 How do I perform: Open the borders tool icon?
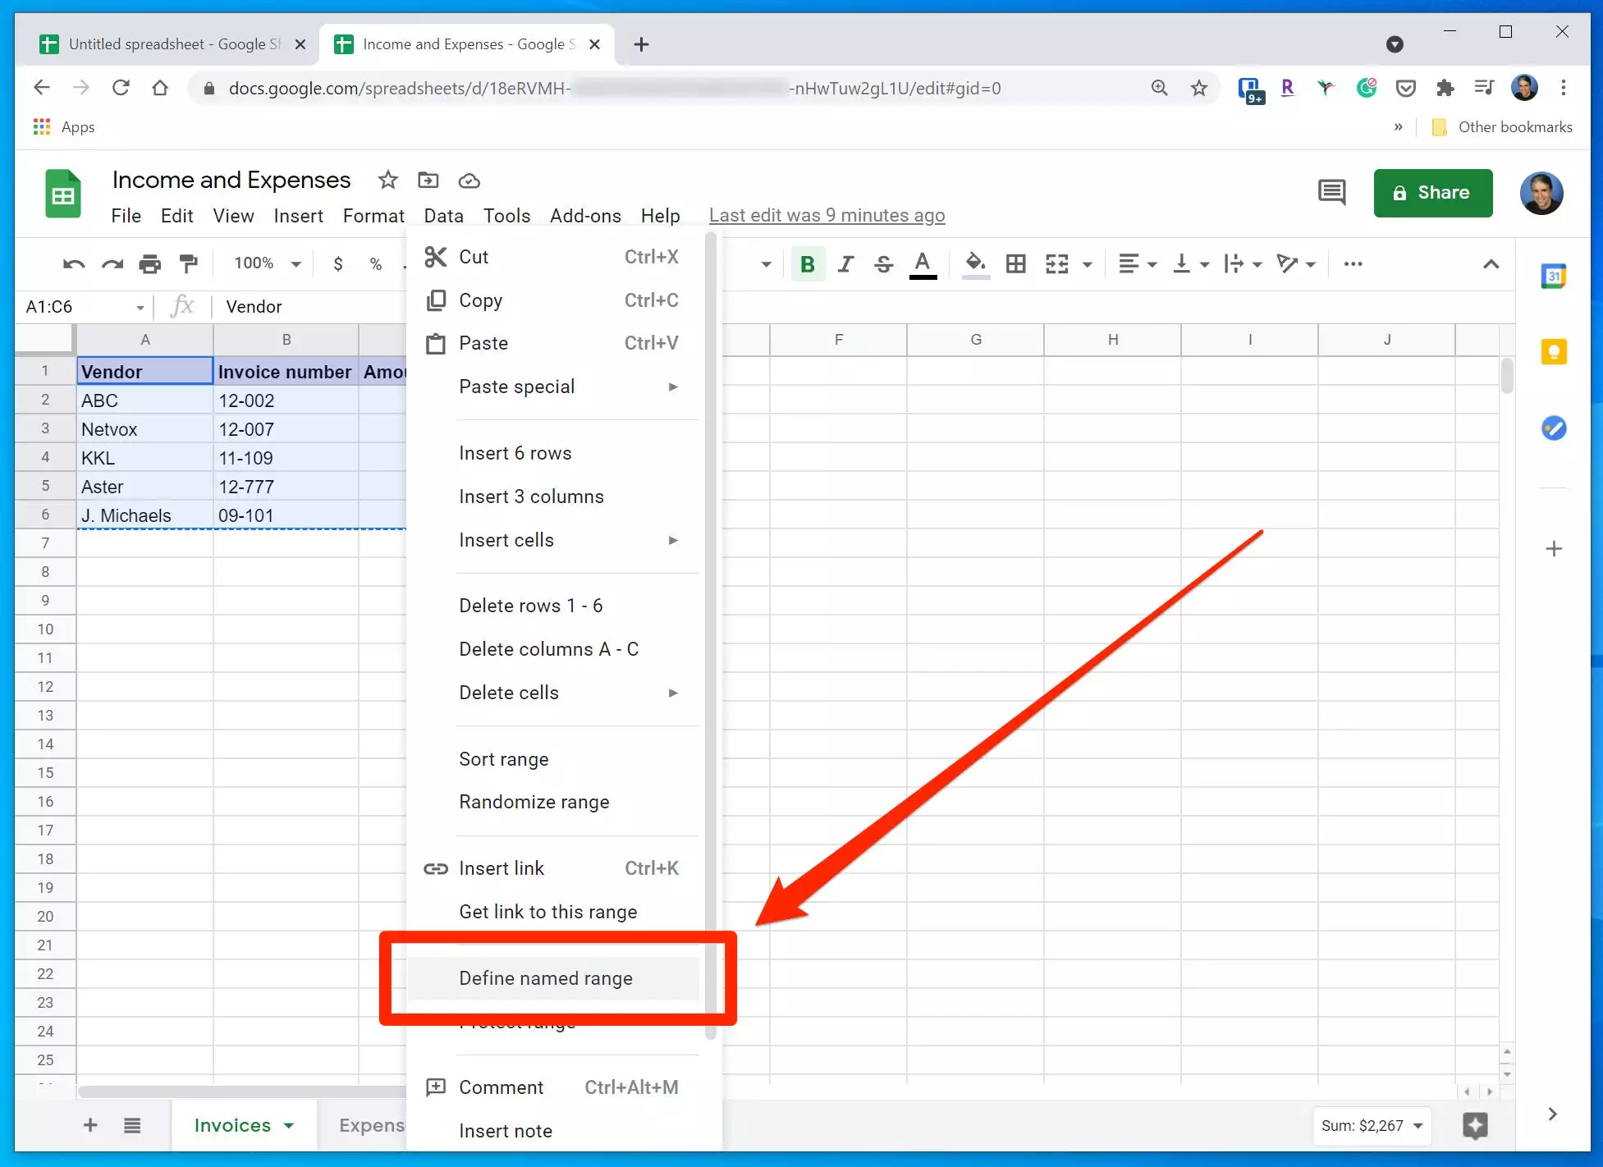pyautogui.click(x=1015, y=263)
